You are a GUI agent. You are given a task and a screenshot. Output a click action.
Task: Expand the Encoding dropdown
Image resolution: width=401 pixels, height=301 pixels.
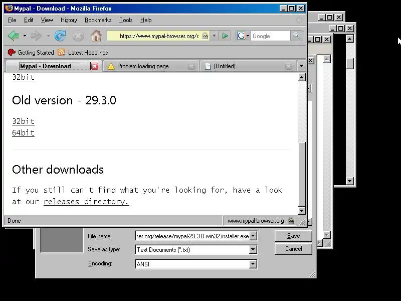[253, 264]
